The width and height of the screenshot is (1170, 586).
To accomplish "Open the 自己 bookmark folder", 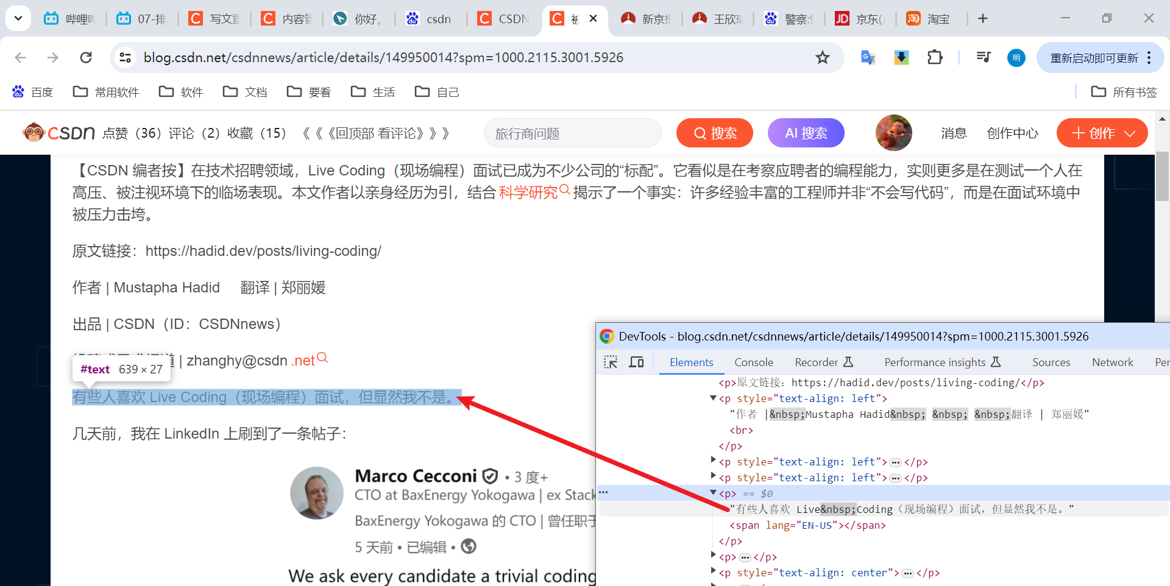I will point(437,92).
